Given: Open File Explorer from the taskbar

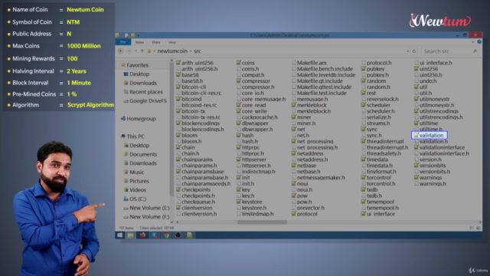Looking at the screenshot, I should 131,235.
